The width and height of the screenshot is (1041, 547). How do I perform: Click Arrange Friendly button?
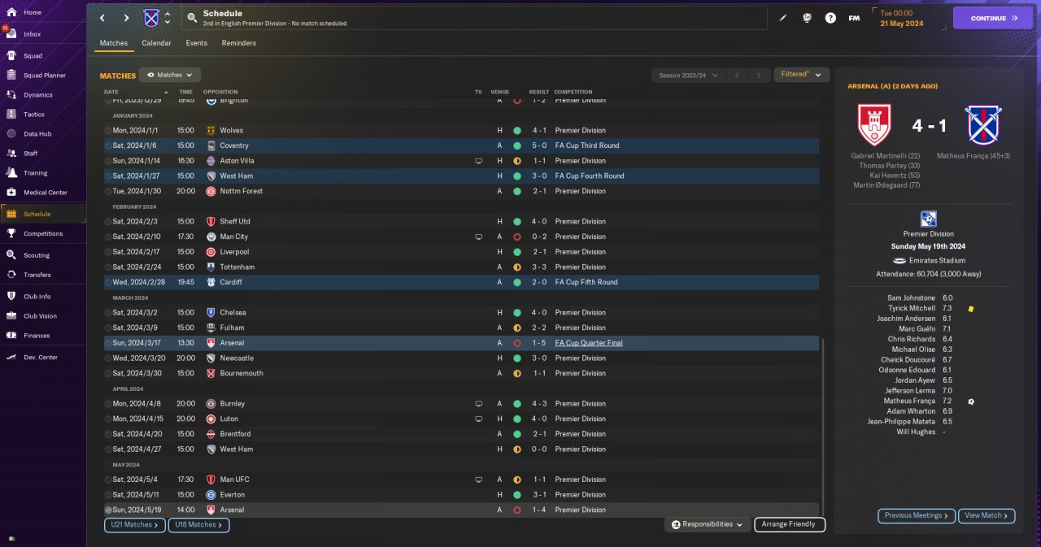click(x=790, y=525)
